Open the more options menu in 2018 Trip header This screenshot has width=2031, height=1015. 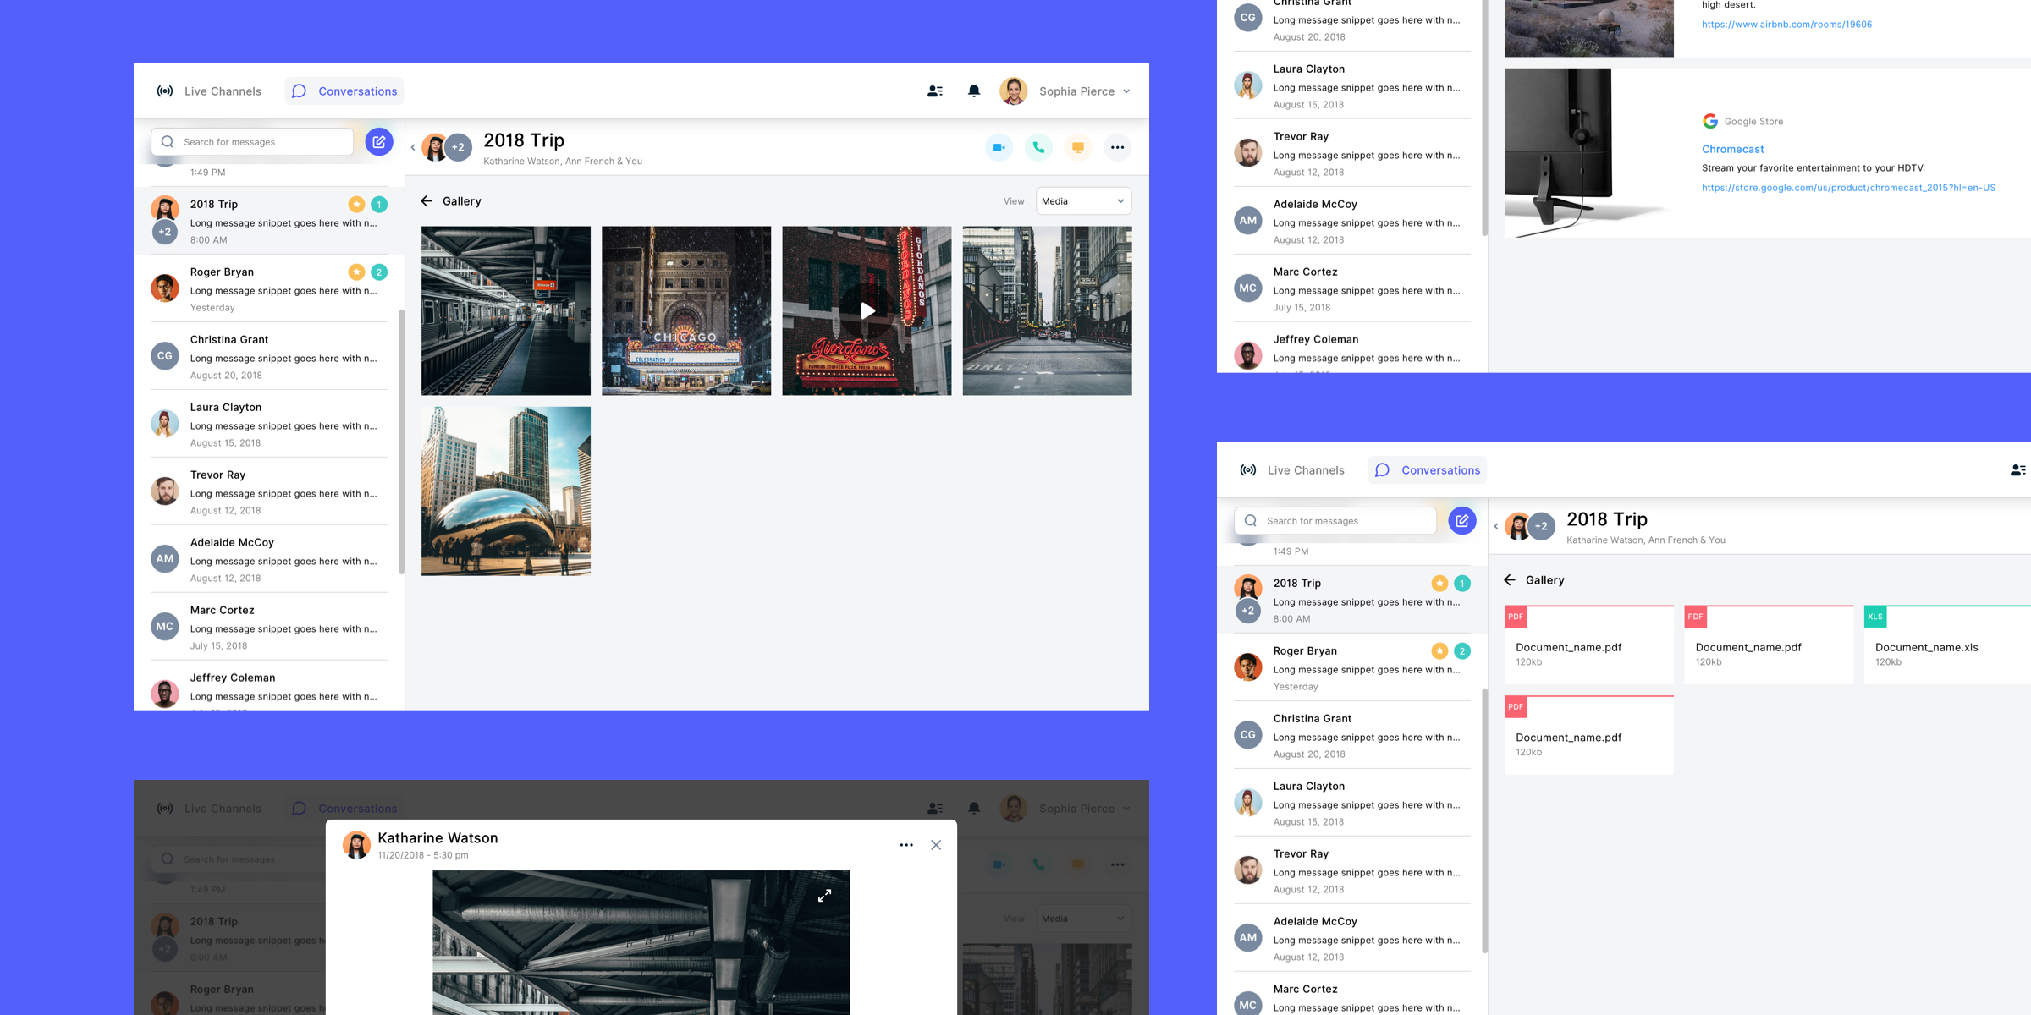click(1117, 147)
